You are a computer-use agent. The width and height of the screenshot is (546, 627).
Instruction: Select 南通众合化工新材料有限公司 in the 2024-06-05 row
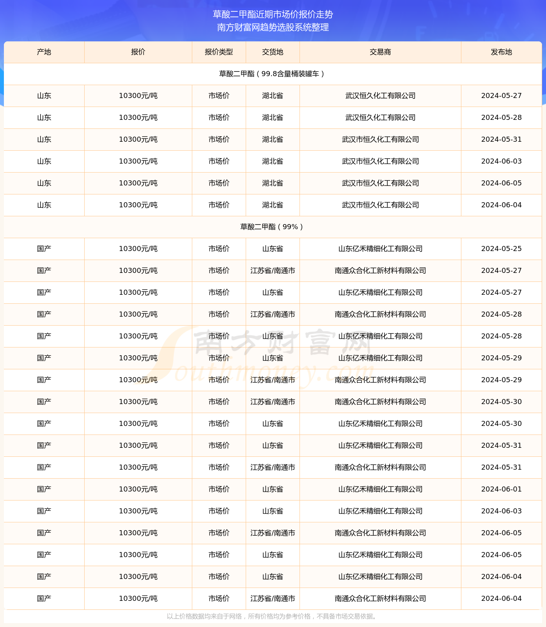coord(380,533)
